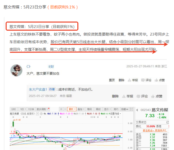Select the 简约 view mode
Screen dimensions: 174x150
point(116,109)
